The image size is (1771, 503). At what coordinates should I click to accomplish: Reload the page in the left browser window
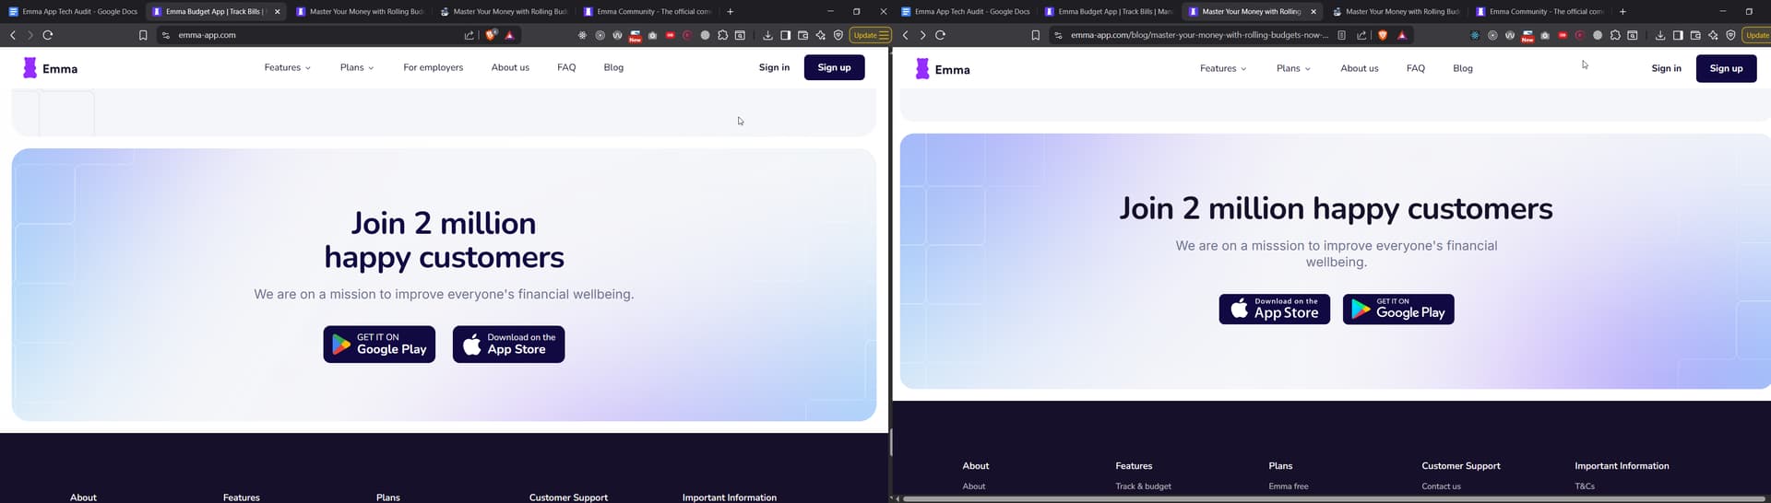click(48, 35)
